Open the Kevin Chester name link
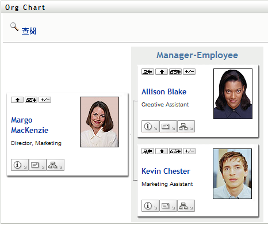 (x=166, y=171)
